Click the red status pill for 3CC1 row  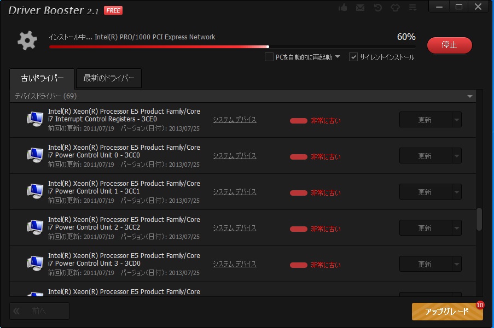[298, 193]
